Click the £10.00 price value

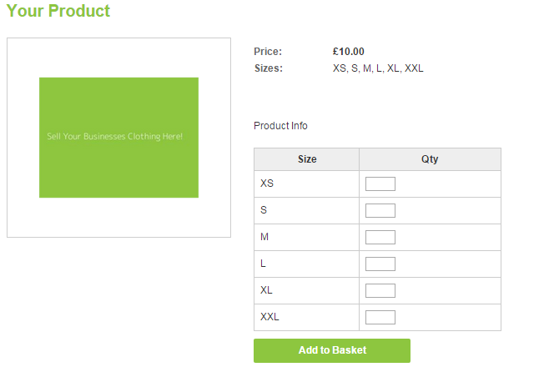[349, 52]
